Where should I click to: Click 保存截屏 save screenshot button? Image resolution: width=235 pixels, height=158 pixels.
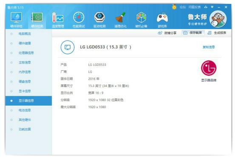coord(193,33)
